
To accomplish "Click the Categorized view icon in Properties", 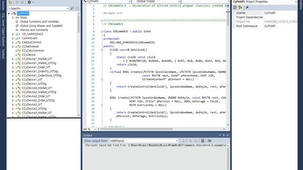I will coord(235,8).
